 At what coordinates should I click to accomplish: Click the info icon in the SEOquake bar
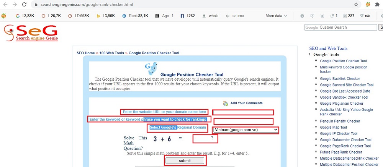(x=302, y=16)
